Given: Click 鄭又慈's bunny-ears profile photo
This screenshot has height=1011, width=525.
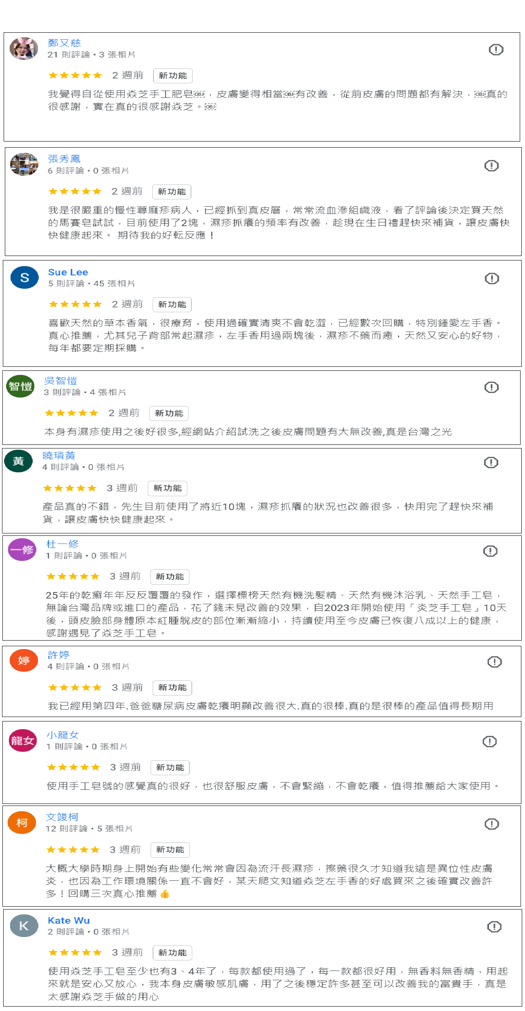Looking at the screenshot, I should pos(24,49).
